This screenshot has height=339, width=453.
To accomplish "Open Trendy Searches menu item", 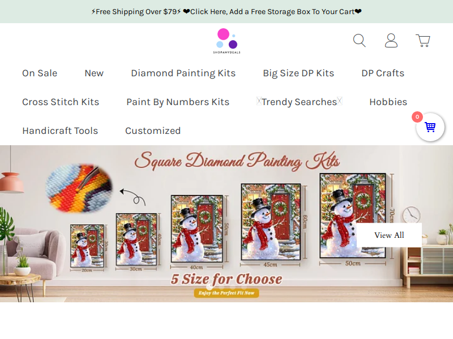I will 300,102.
